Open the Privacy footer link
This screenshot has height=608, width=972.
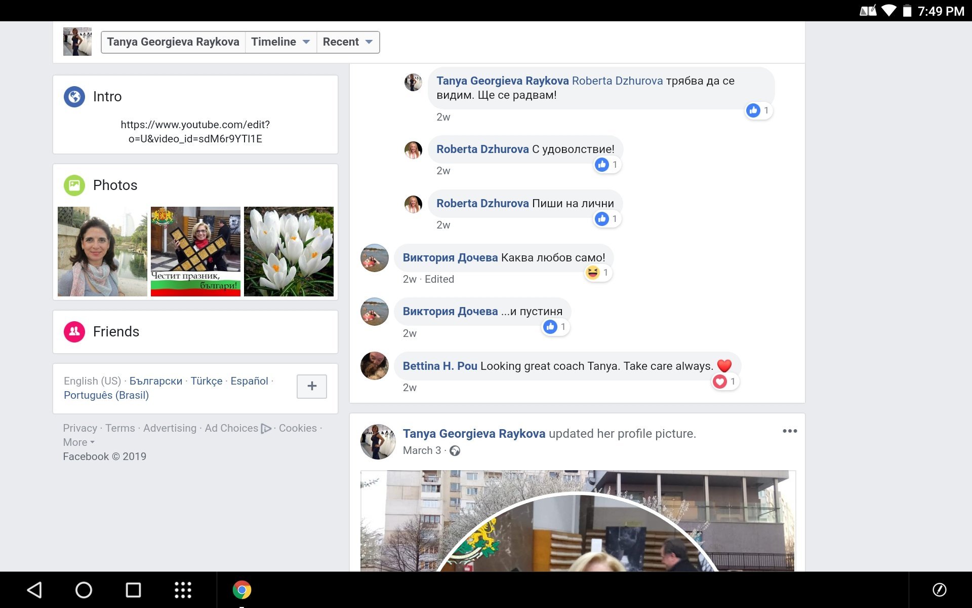point(79,428)
